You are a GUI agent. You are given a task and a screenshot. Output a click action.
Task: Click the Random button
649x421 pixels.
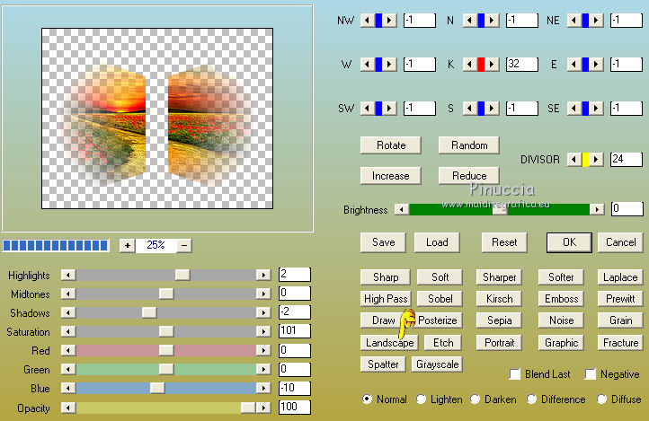(x=469, y=145)
